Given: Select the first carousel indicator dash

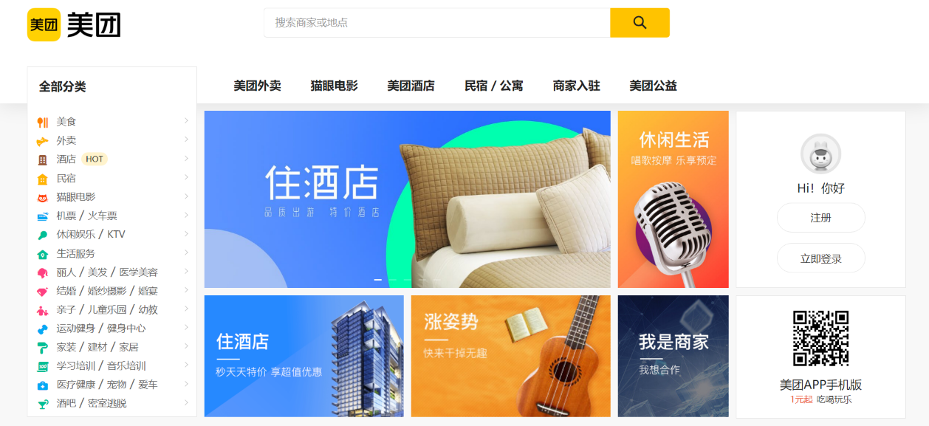Looking at the screenshot, I should click(378, 280).
